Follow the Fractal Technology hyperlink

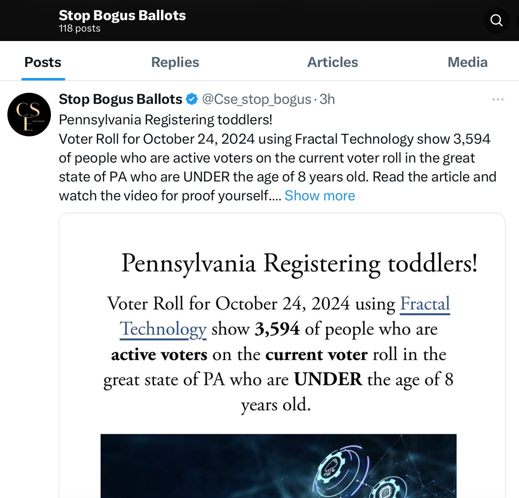(425, 304)
